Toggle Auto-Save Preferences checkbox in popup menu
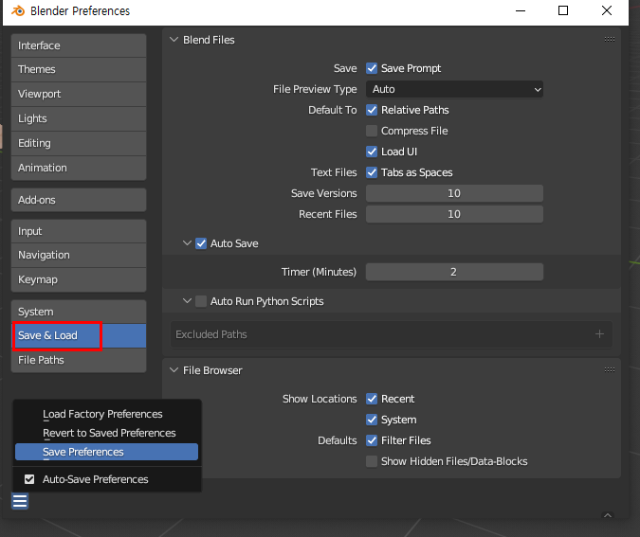Image resolution: width=640 pixels, height=537 pixels. (x=29, y=479)
